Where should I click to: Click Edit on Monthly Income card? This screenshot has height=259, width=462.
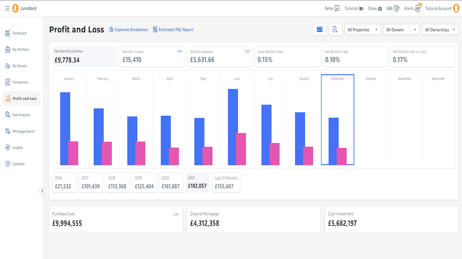[180, 51]
